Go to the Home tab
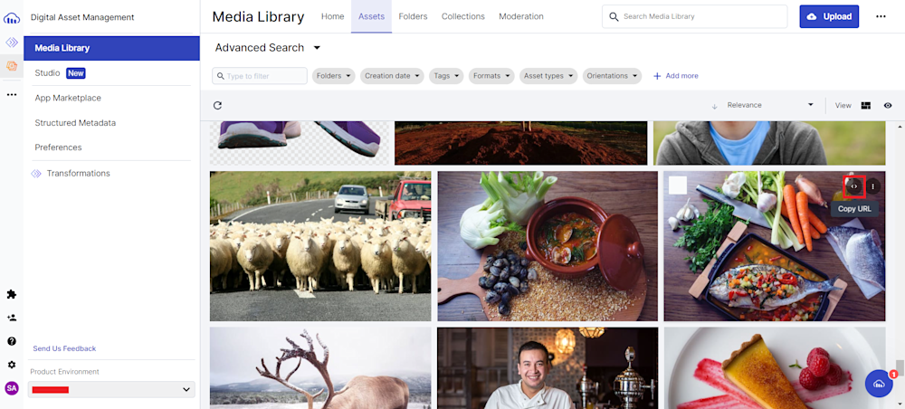Image resolution: width=905 pixels, height=409 pixels. (332, 16)
